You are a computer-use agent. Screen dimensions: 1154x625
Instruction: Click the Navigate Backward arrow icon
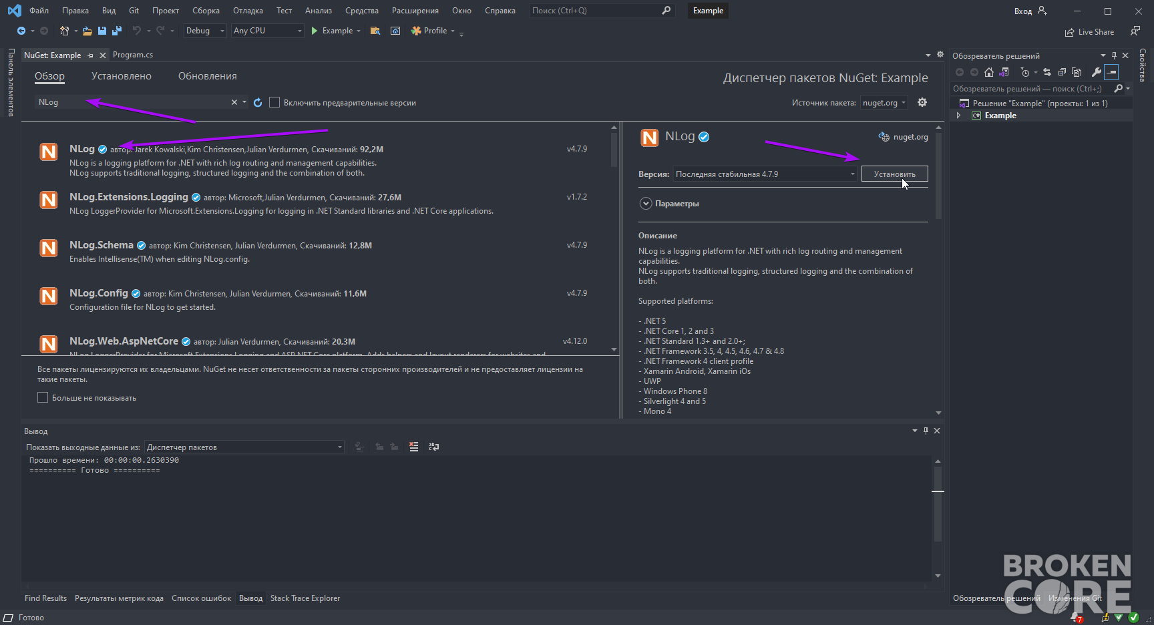[x=21, y=31]
